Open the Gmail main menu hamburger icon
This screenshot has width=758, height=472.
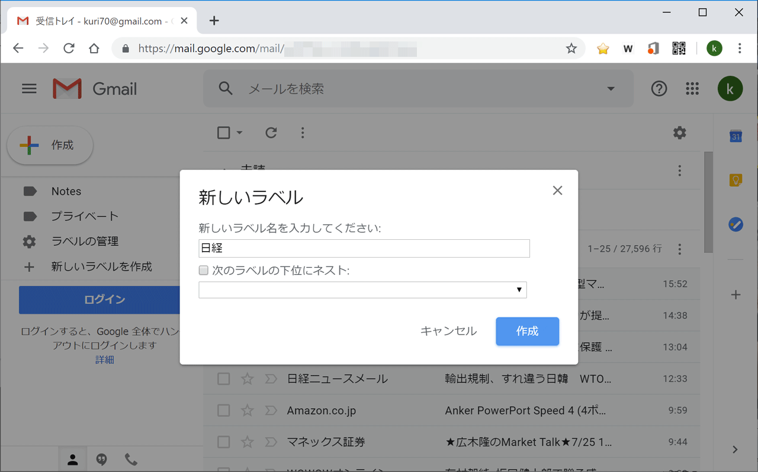[29, 89]
